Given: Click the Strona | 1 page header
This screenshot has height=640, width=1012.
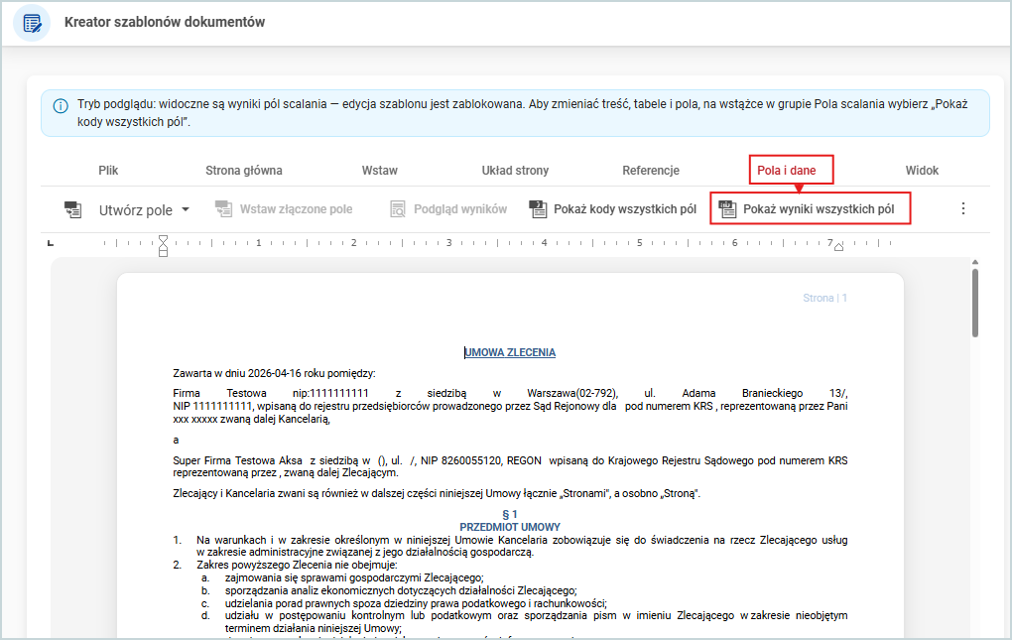Looking at the screenshot, I should click(824, 298).
